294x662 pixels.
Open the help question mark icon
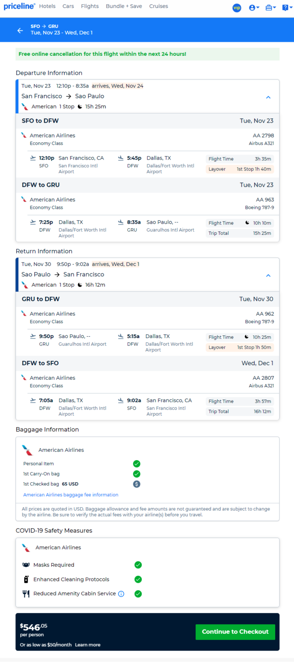[287, 7]
